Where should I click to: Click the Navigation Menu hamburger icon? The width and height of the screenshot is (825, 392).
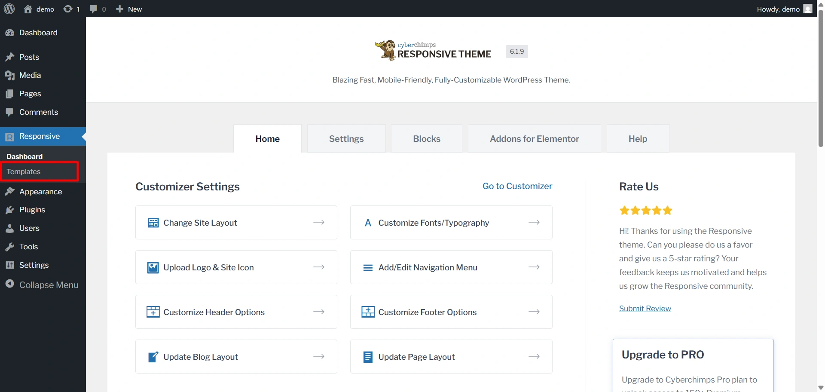(x=368, y=267)
